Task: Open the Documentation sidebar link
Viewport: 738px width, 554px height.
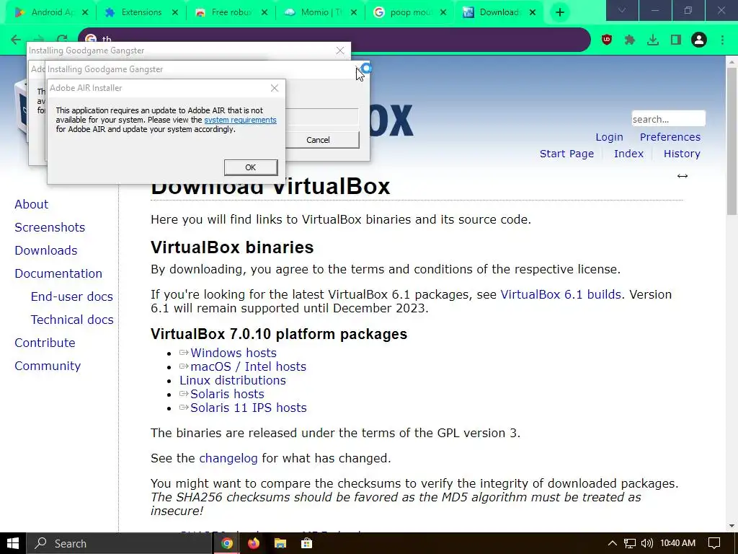Action: point(58,273)
